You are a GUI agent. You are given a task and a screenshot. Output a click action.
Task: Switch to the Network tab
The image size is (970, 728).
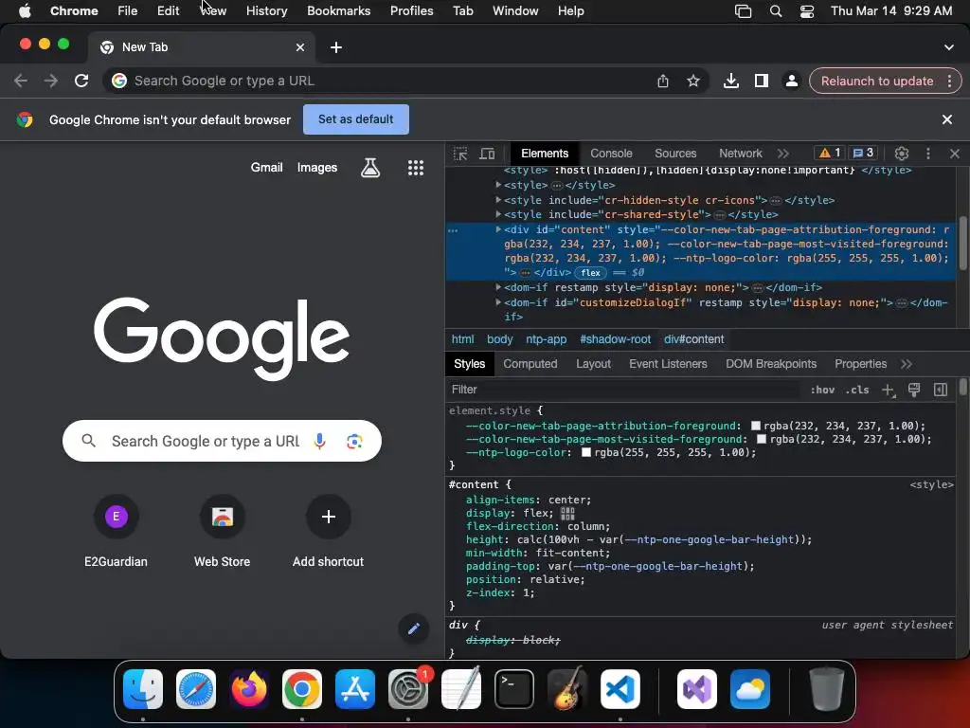point(741,154)
